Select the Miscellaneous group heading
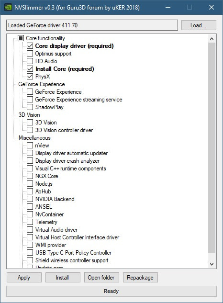This screenshot has height=303, width=223. pyautogui.click(x=34, y=138)
